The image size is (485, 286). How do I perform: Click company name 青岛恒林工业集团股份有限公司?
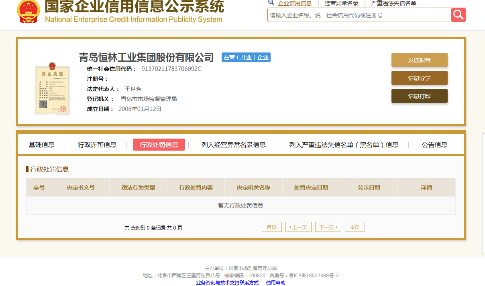pos(146,57)
